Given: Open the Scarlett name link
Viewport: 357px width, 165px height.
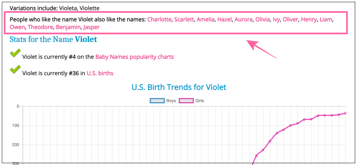Looking at the screenshot, I should [x=184, y=20].
